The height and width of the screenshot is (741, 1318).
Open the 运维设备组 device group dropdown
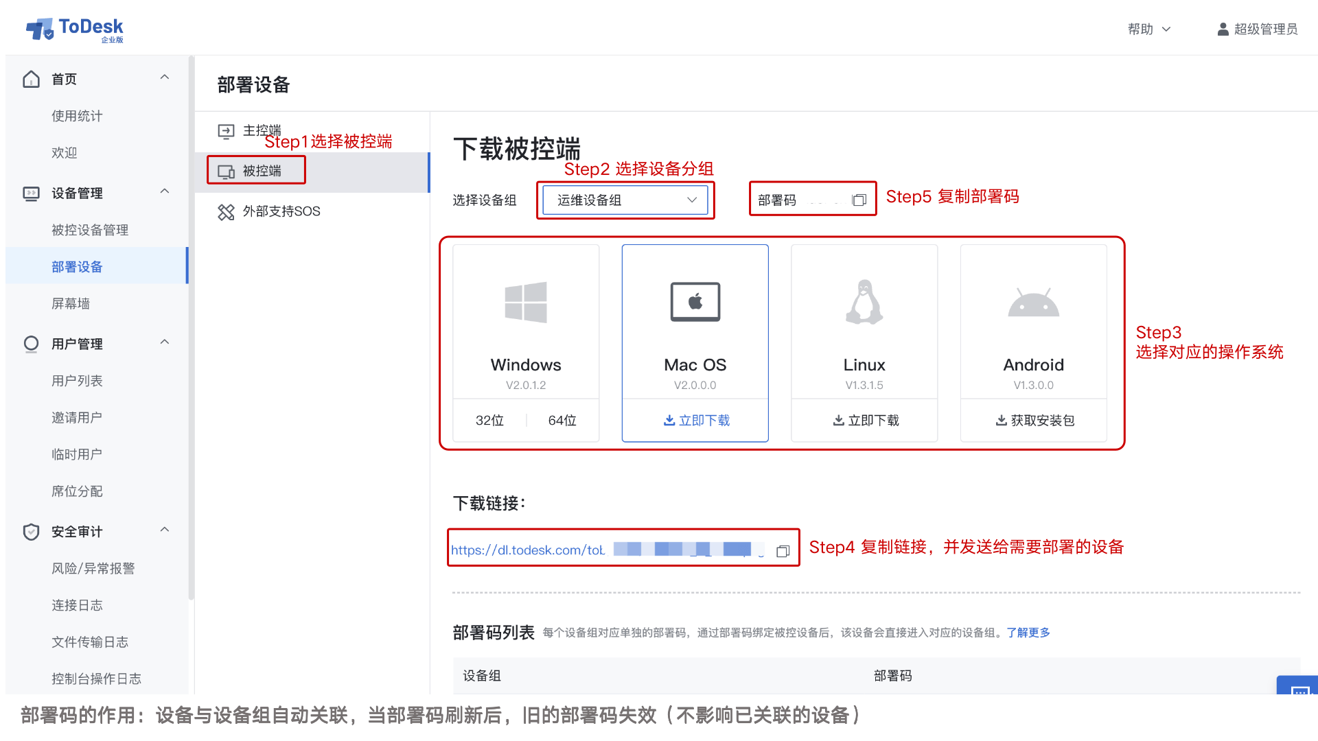click(625, 200)
